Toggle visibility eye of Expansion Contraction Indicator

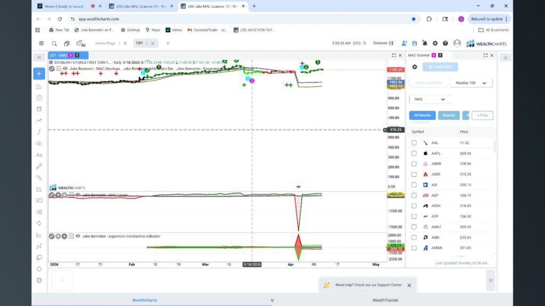78,236
